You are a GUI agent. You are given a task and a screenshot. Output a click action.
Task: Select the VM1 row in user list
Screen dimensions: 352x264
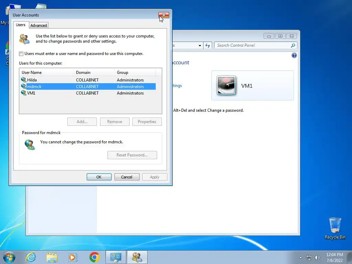(88, 93)
